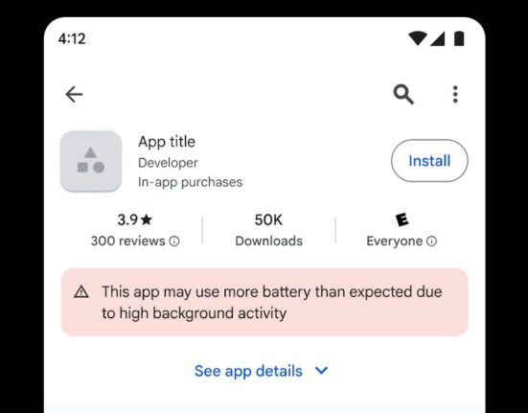Tap the E content rating badge
Screen dimensions: 528x413
(x=402, y=219)
